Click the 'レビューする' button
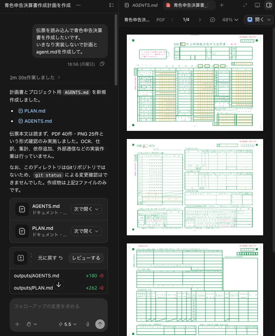The height and width of the screenshot is (336, 275). pyautogui.click(x=86, y=258)
